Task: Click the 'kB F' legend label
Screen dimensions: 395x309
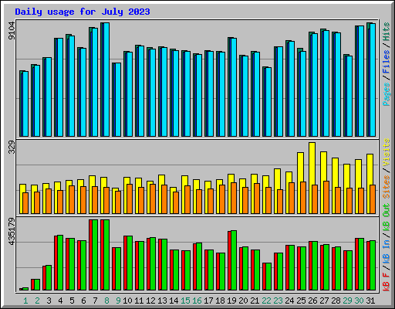Action: [x=387, y=281]
